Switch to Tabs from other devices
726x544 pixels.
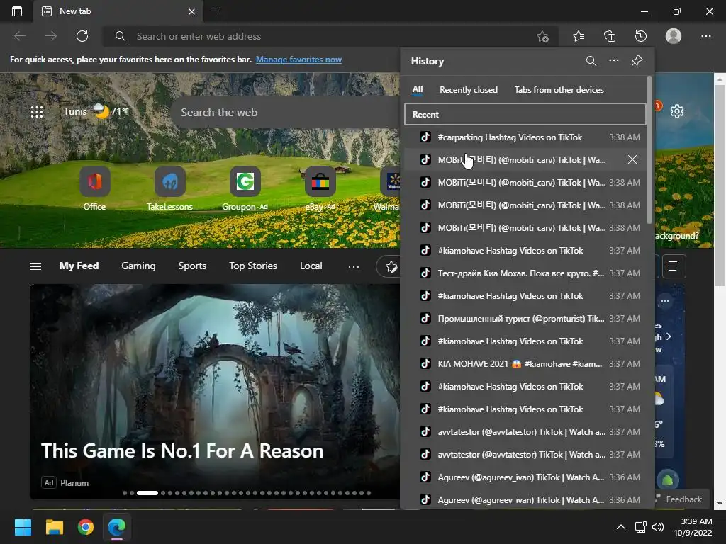[559, 90]
